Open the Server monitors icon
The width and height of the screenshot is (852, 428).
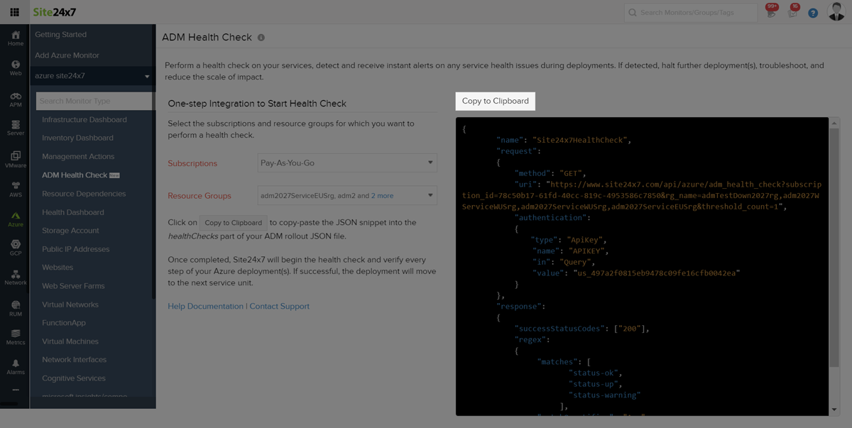16,128
